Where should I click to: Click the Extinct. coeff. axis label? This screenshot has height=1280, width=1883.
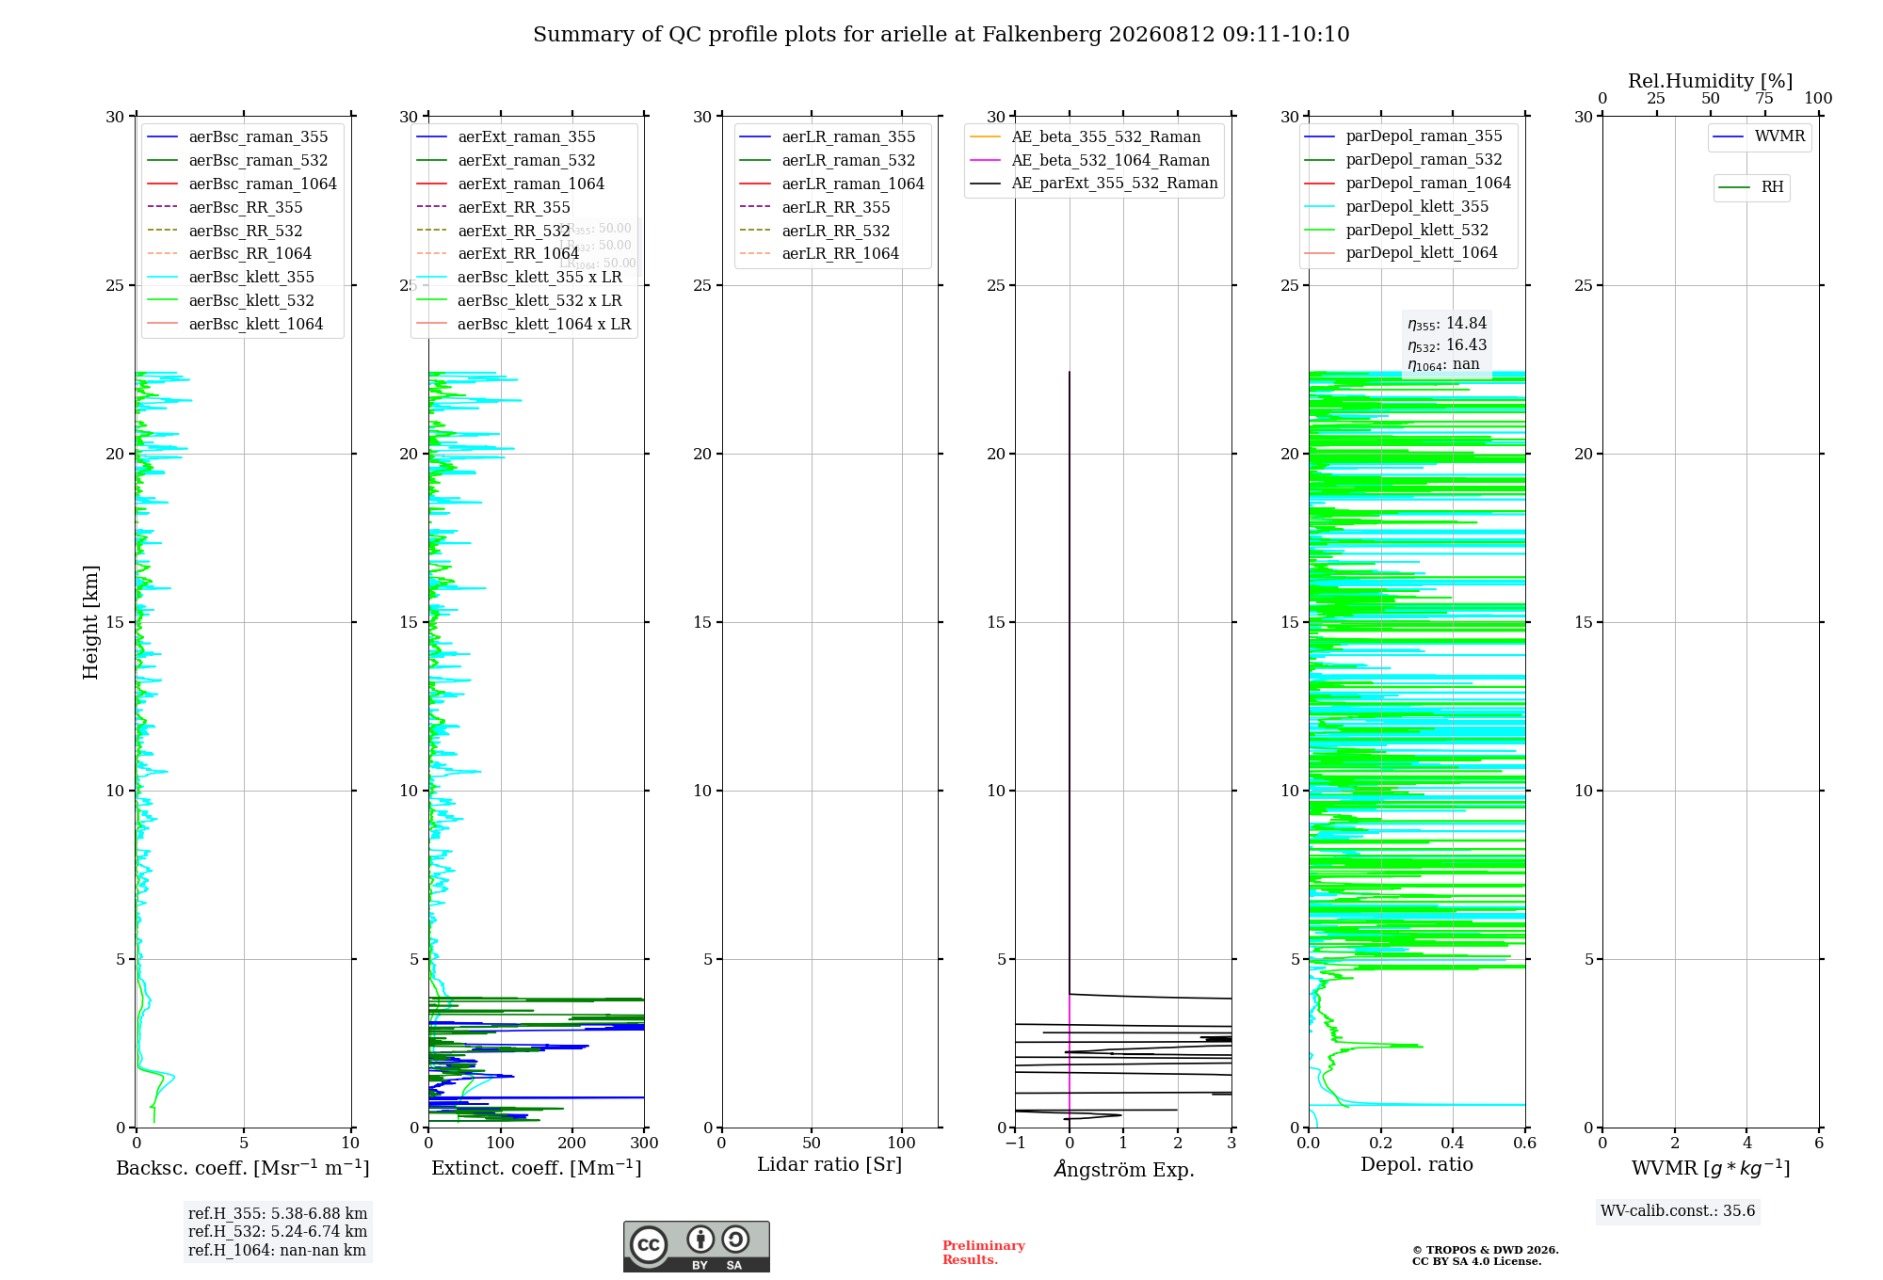point(537,1168)
